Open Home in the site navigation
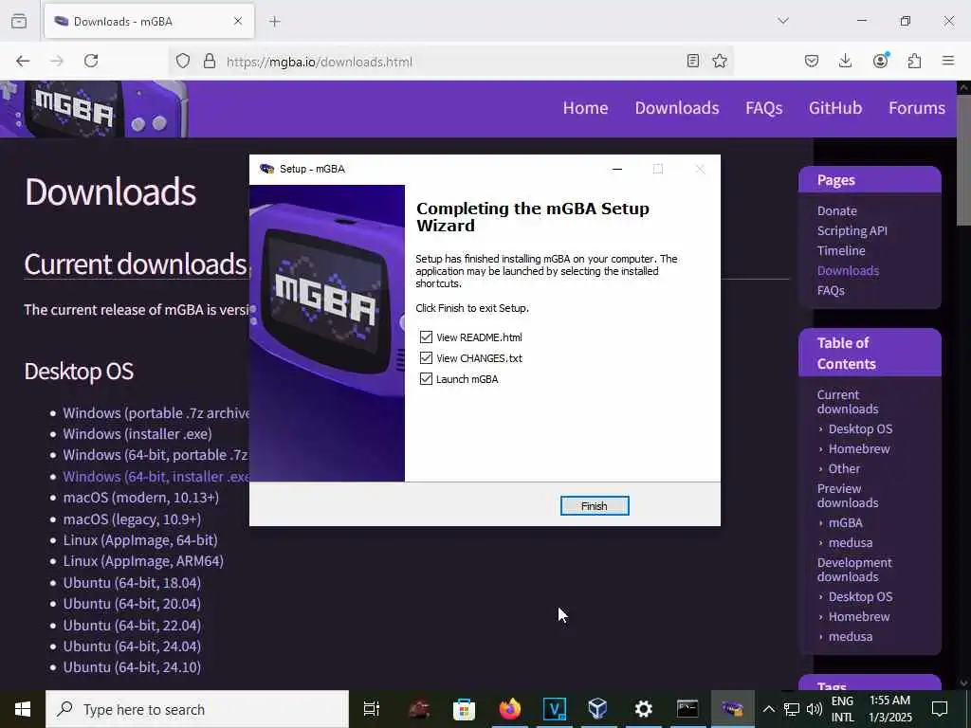 [x=585, y=108]
